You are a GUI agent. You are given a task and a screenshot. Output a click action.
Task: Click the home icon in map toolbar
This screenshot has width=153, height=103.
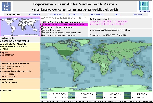pyautogui.click(x=42, y=18)
